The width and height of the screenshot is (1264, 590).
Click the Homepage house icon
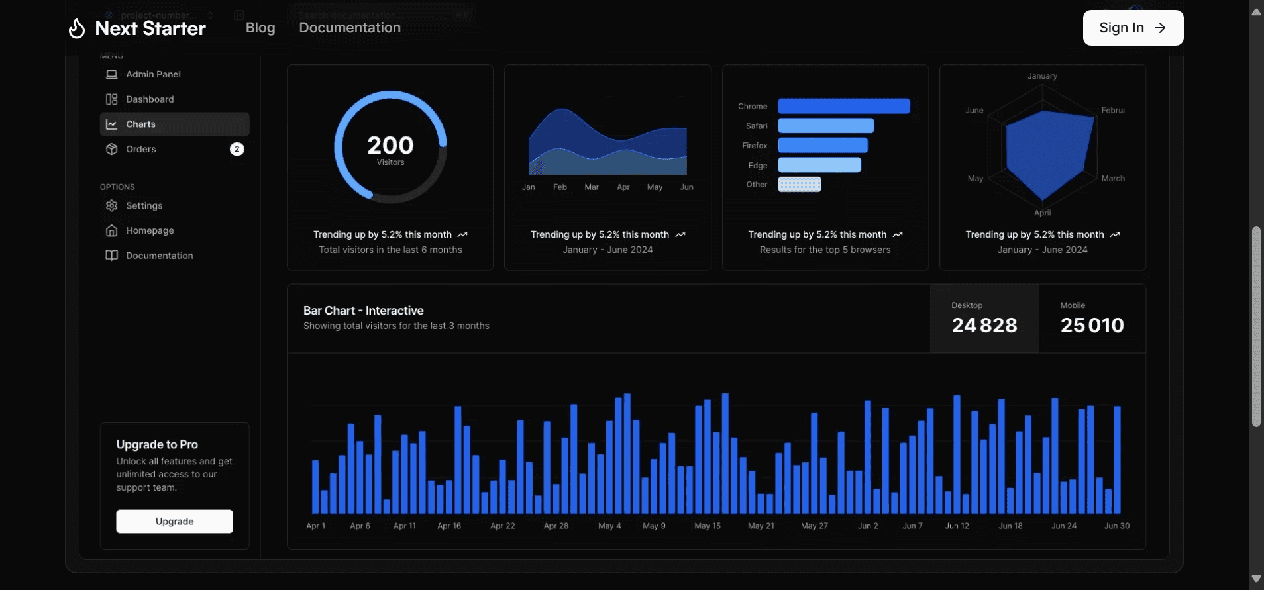tap(112, 230)
